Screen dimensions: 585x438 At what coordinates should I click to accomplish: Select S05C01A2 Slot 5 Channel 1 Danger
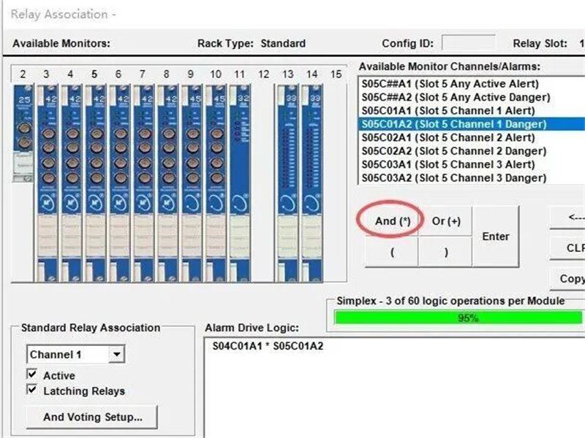pos(453,124)
